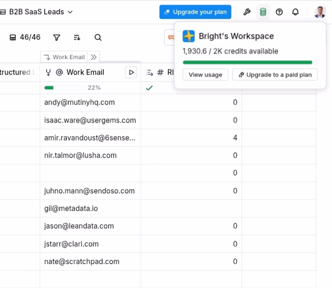Screen dimensions: 332x288
Task: Open the table search magnifier icon
Action: coord(98,37)
